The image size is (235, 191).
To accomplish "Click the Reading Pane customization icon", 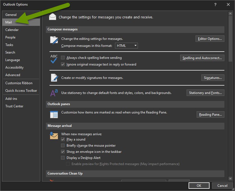I will (x=54, y=114).
